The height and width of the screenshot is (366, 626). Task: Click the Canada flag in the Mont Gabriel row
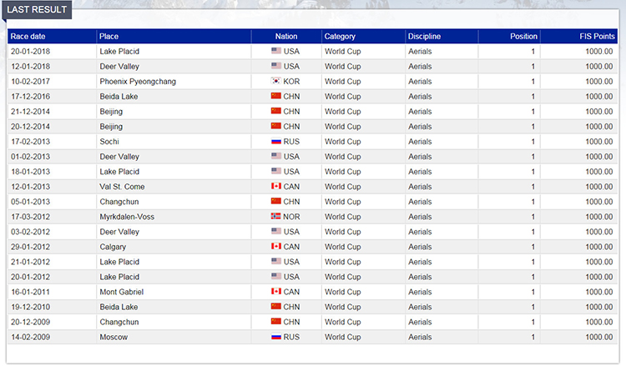[275, 292]
